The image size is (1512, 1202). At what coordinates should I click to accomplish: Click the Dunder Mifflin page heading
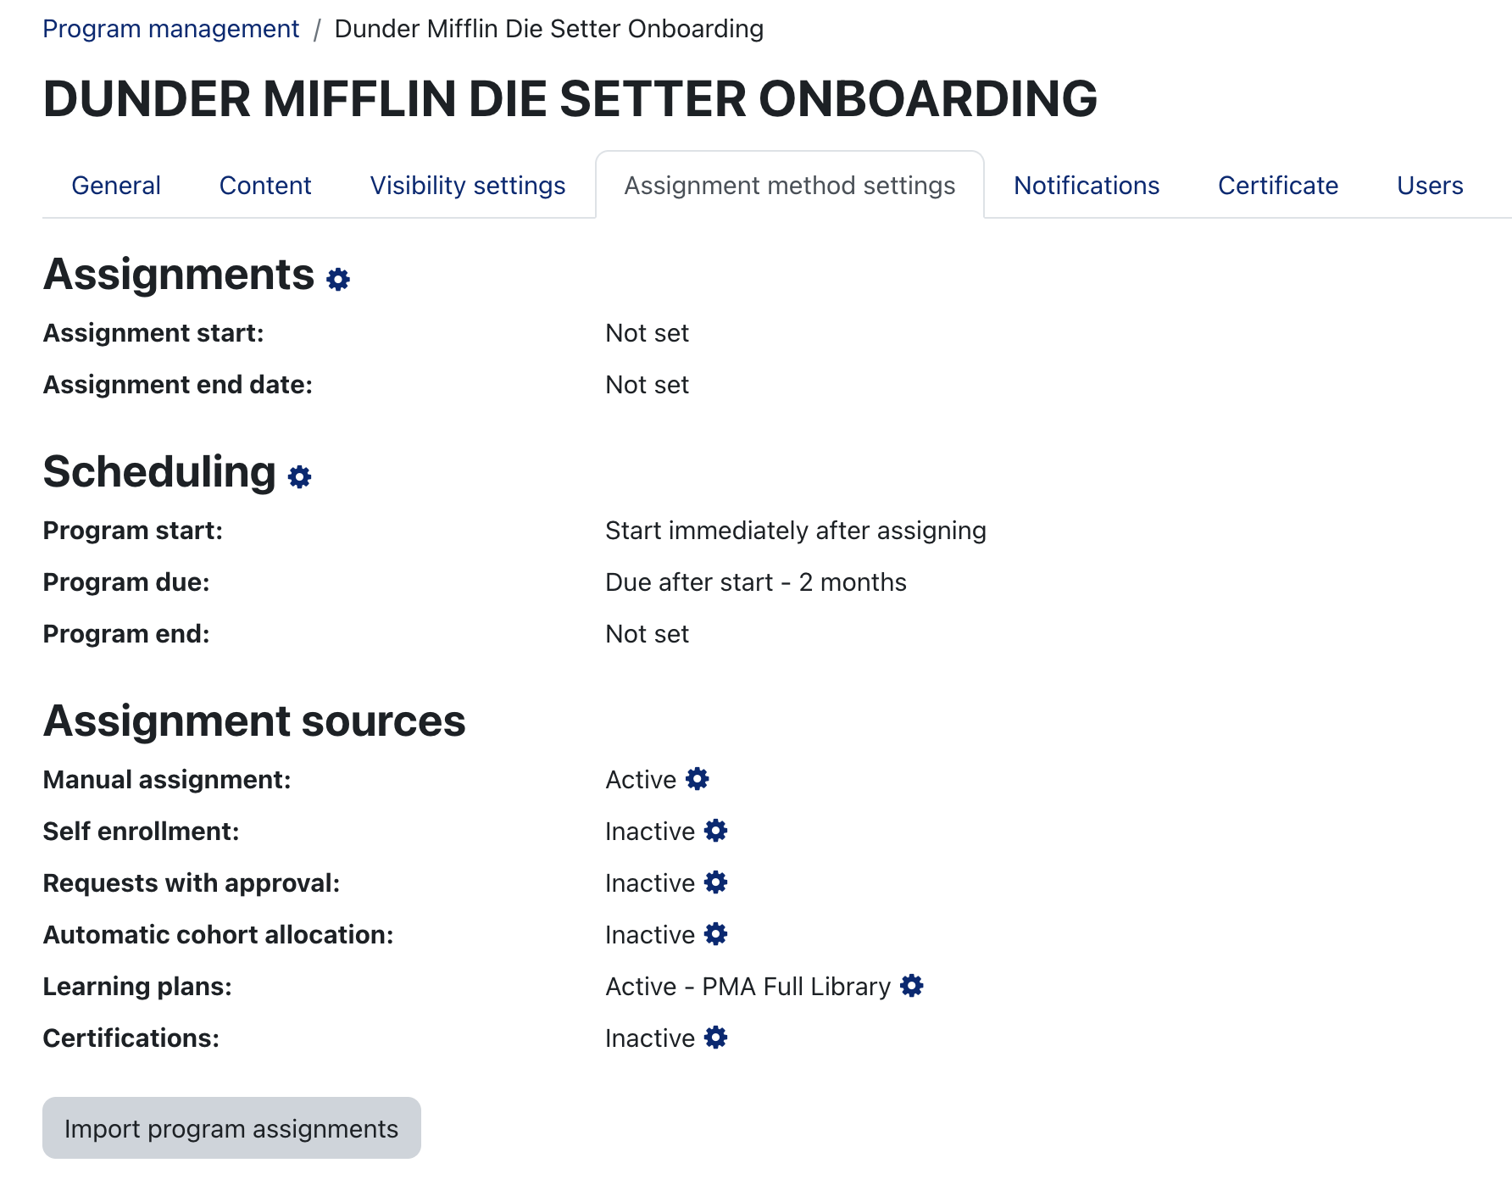570,98
